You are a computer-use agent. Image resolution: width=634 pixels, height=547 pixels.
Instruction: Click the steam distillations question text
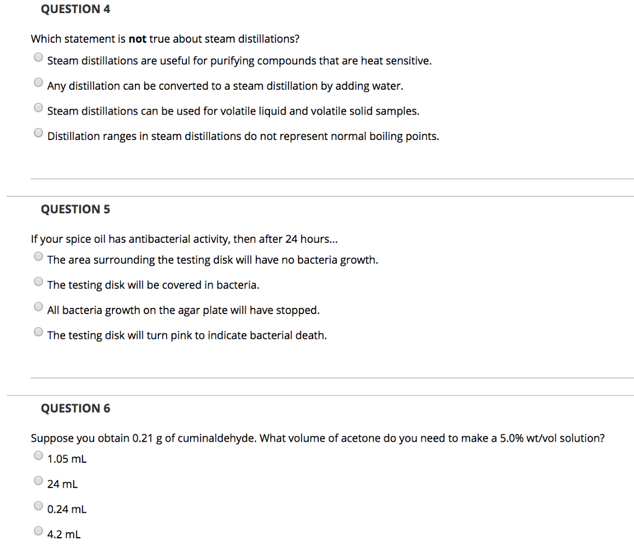point(165,38)
